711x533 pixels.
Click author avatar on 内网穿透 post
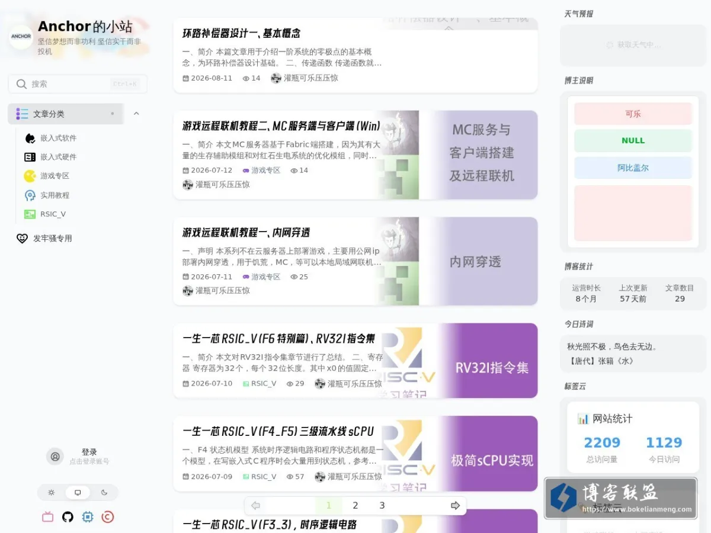click(x=188, y=291)
